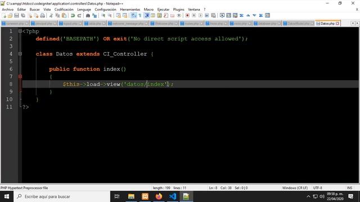Viewport: 360px width, 202px height.
Task: Click the Copy toolbar icon
Action: pos(57,16)
